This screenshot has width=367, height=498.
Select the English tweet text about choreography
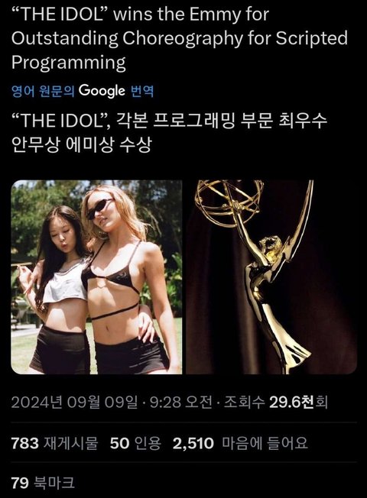180,38
